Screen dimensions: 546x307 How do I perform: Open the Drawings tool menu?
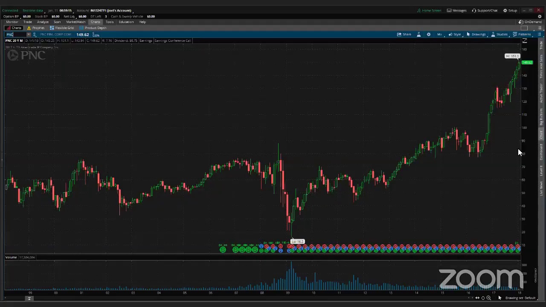coord(476,34)
